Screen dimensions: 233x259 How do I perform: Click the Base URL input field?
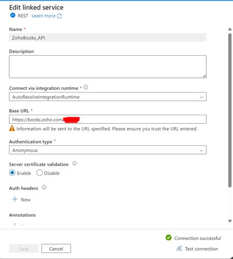108,119
